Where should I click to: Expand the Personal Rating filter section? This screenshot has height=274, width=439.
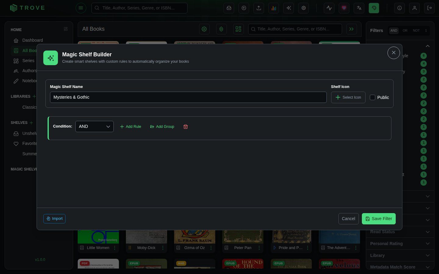point(400,244)
